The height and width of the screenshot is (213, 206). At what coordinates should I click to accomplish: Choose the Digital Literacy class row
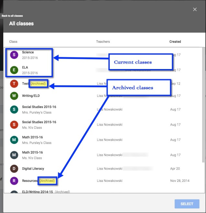point(33,169)
